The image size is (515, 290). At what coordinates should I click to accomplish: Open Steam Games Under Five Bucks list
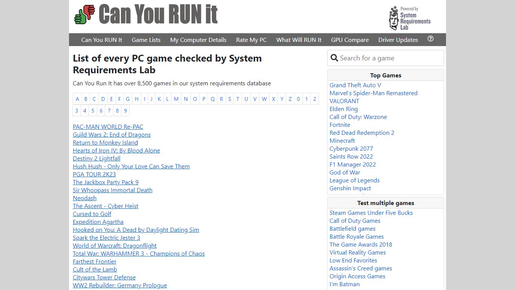371,213
